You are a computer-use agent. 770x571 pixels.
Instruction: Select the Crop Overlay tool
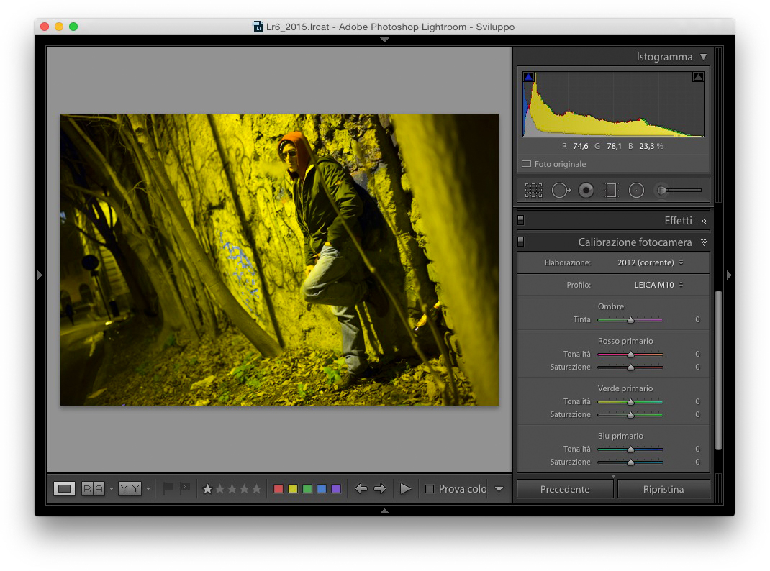(533, 191)
